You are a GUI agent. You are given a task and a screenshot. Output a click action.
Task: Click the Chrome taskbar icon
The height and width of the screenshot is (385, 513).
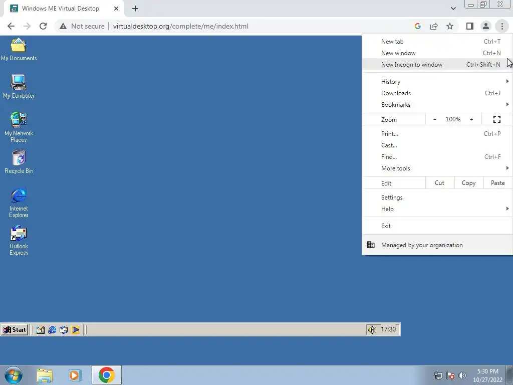point(107,375)
